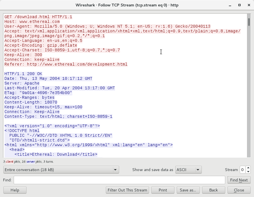Click the Referer development.html line

click(x=66, y=64)
